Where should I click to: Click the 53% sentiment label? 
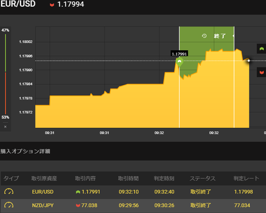tap(6, 117)
